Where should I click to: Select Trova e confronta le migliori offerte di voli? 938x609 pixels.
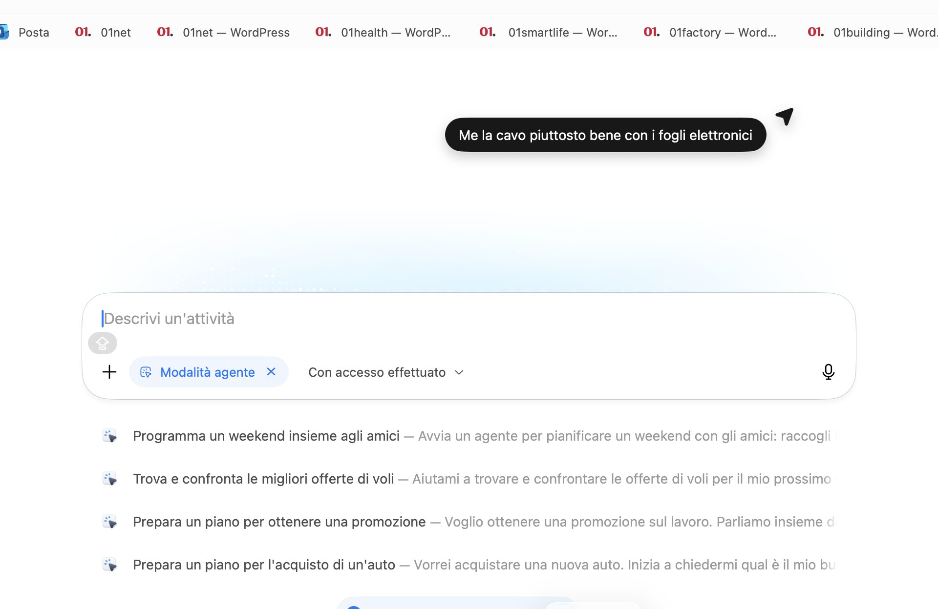263,479
